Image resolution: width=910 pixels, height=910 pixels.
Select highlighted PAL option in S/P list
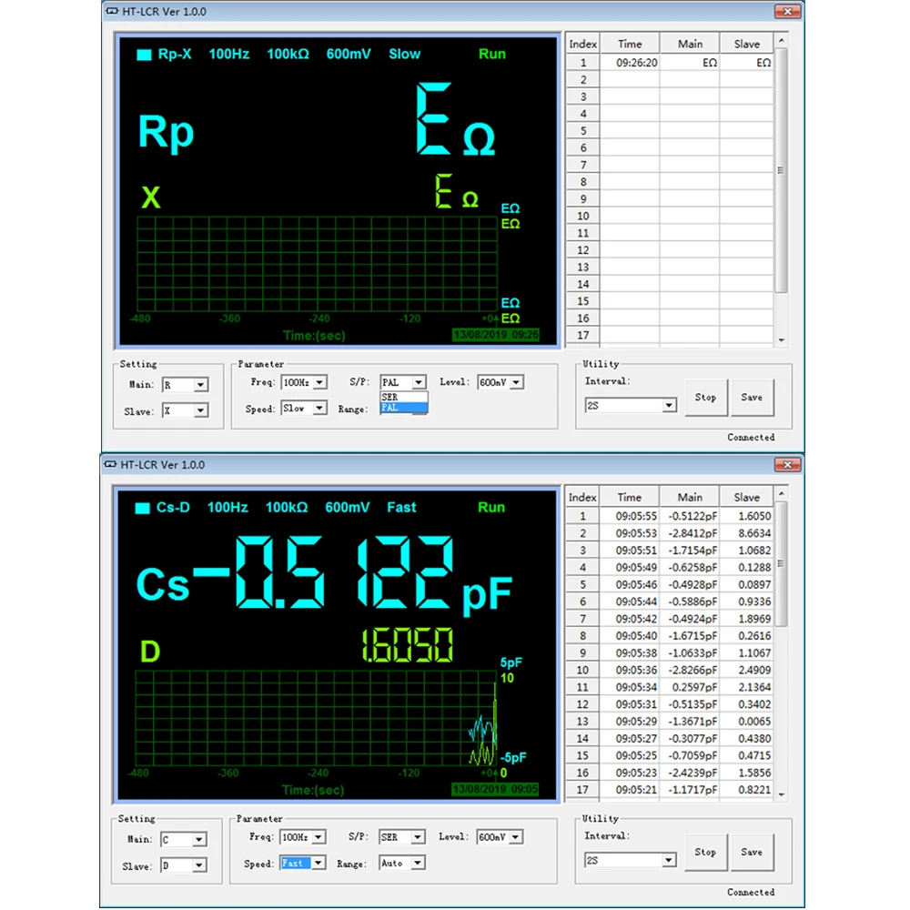tap(404, 408)
